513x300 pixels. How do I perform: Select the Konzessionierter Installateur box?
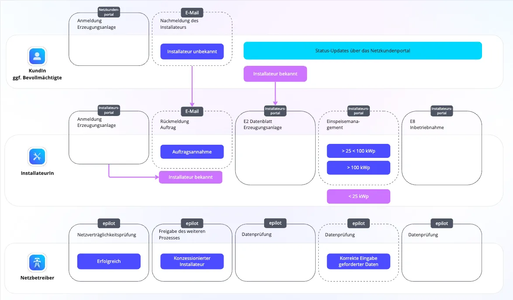[x=192, y=262]
